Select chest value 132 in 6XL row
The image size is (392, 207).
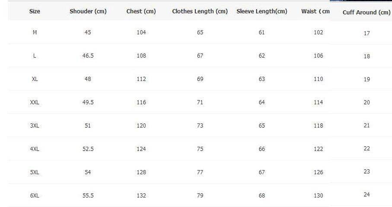(141, 195)
